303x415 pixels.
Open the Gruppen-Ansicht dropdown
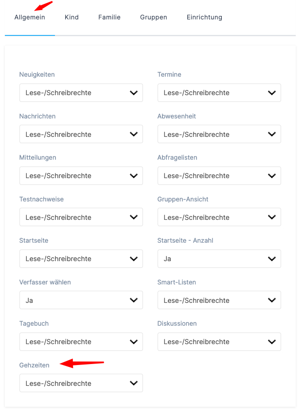pos(219,217)
